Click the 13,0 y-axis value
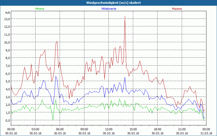 pos(7,19)
